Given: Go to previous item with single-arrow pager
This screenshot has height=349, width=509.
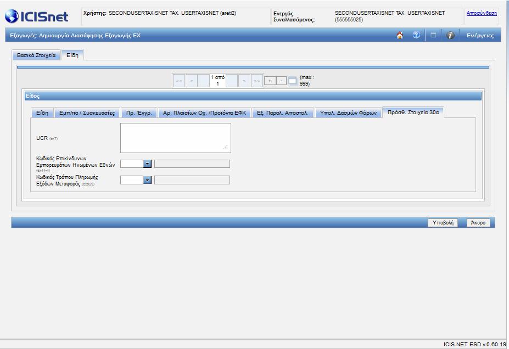Looking at the screenshot, I should 192,81.
